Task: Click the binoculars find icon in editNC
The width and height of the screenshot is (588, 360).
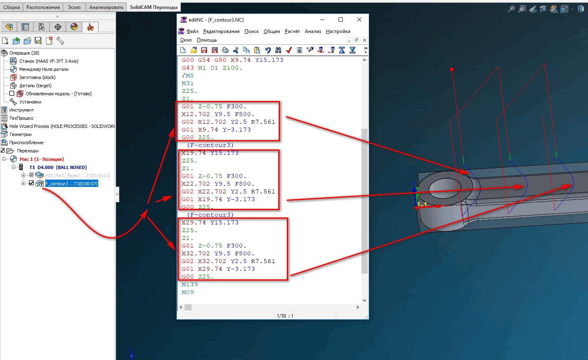Action: pyautogui.click(x=278, y=50)
